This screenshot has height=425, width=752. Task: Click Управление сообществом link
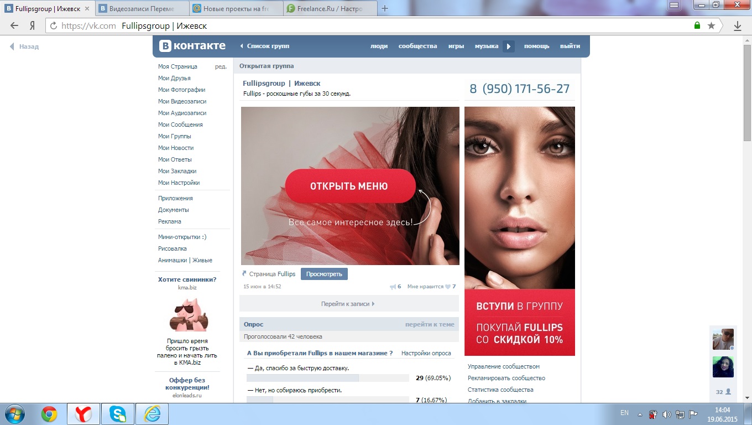point(504,366)
